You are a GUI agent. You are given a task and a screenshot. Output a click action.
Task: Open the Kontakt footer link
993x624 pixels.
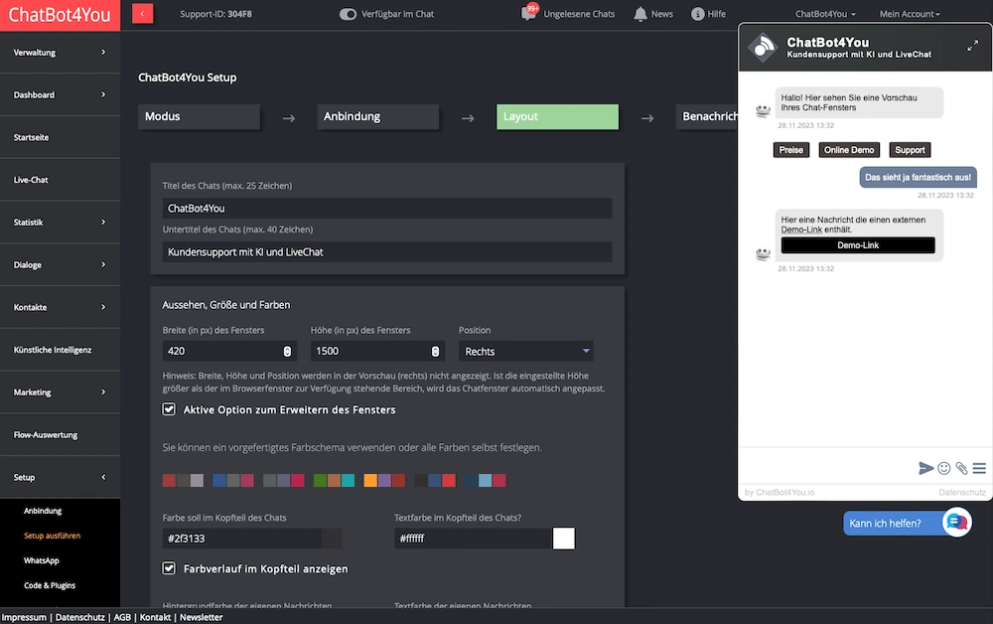click(x=155, y=617)
